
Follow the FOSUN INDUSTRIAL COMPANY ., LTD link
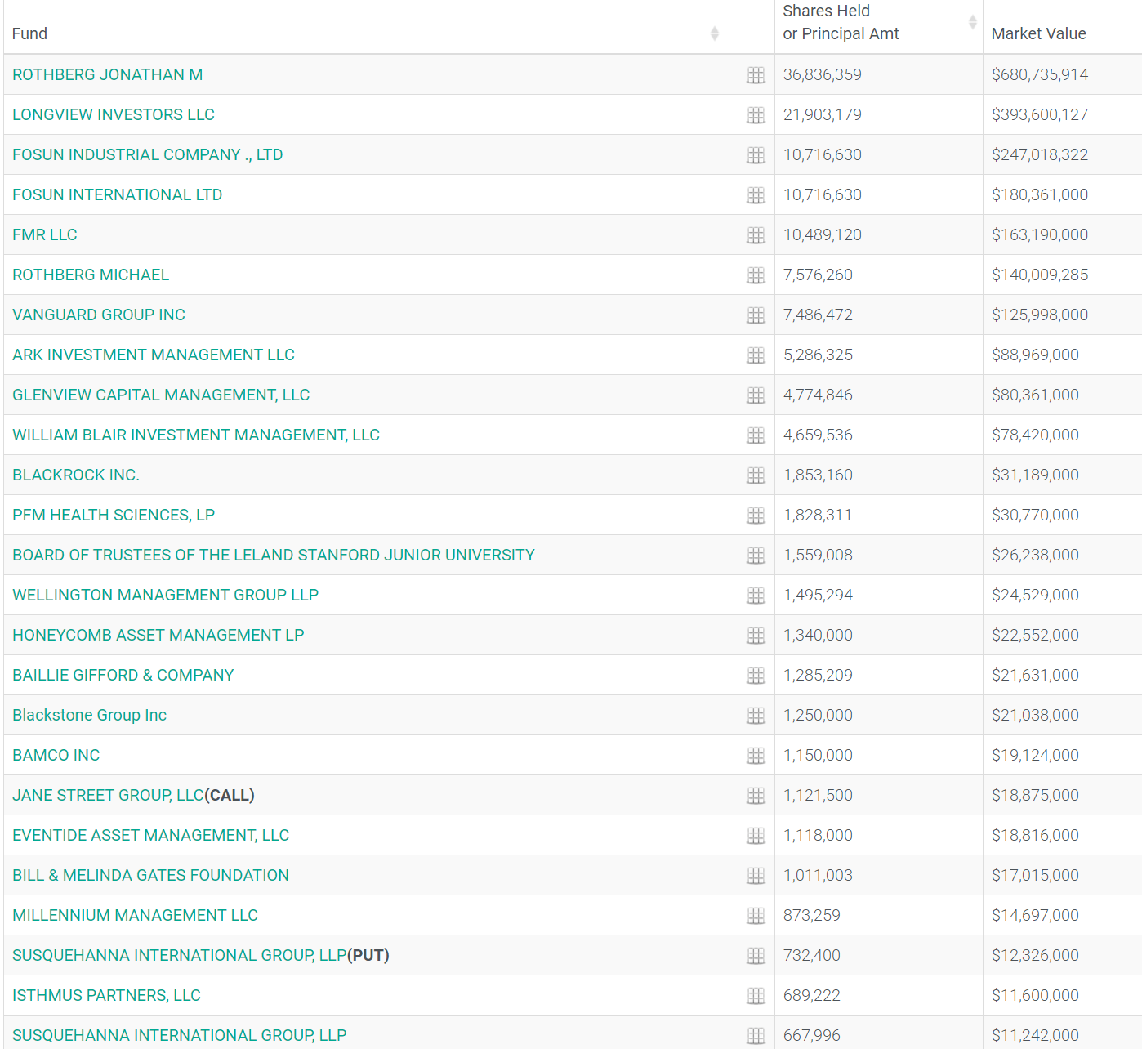click(148, 154)
